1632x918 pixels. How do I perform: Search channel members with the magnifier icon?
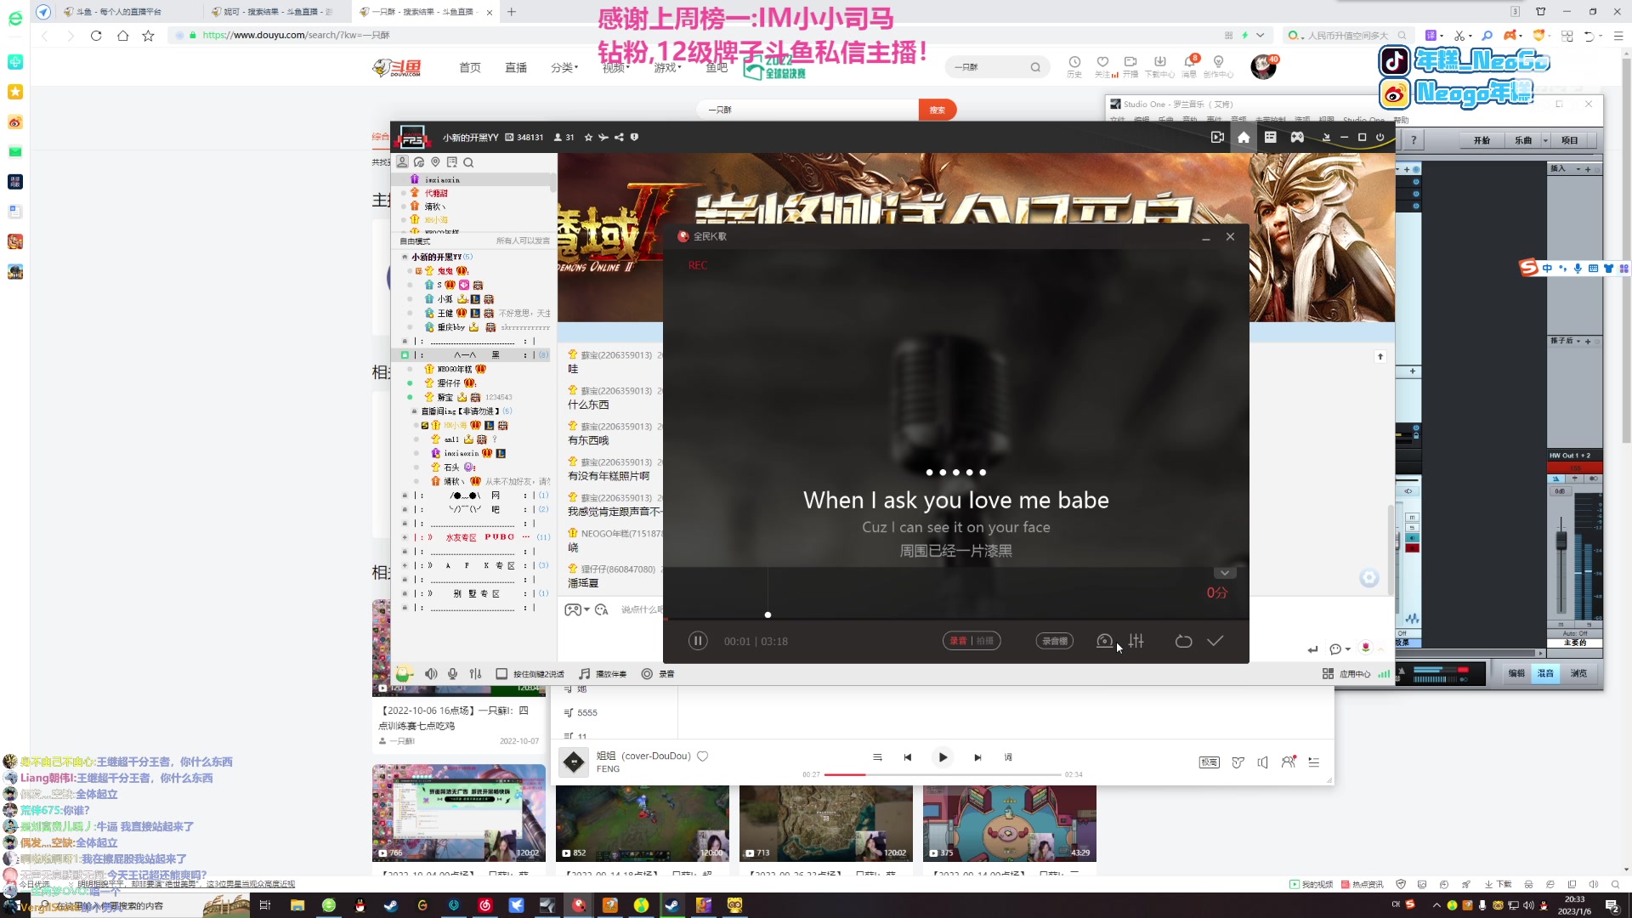pyautogui.click(x=468, y=162)
